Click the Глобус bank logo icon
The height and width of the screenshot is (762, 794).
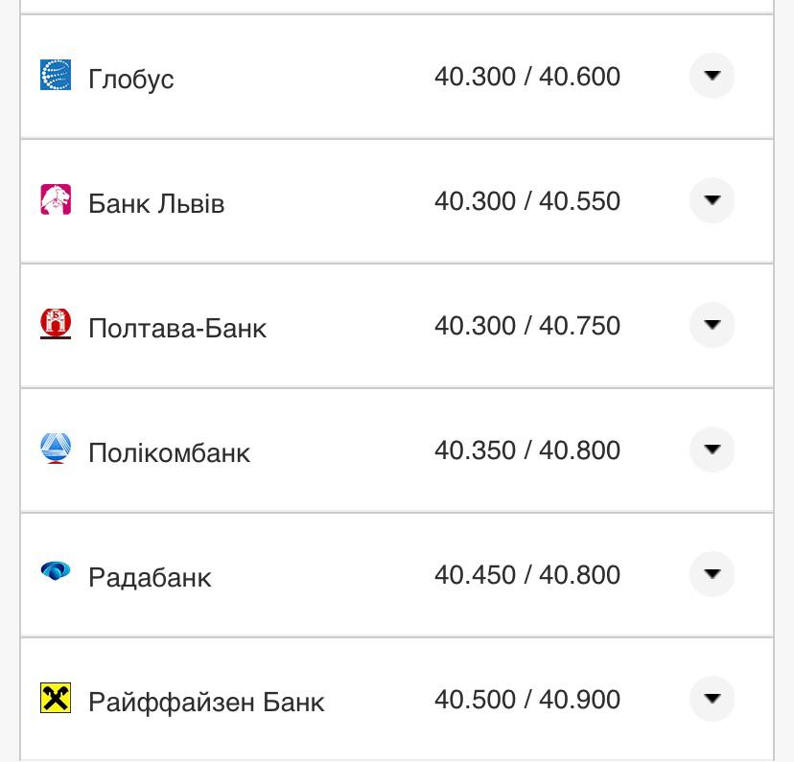tap(56, 75)
